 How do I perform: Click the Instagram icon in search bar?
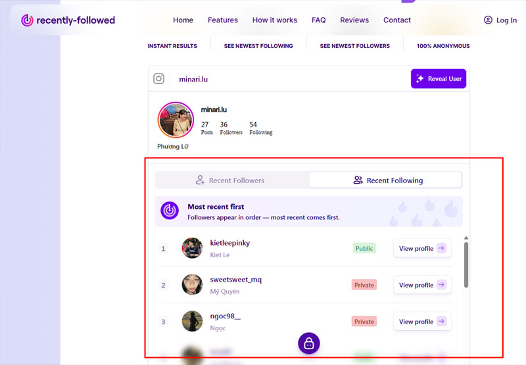tap(159, 79)
